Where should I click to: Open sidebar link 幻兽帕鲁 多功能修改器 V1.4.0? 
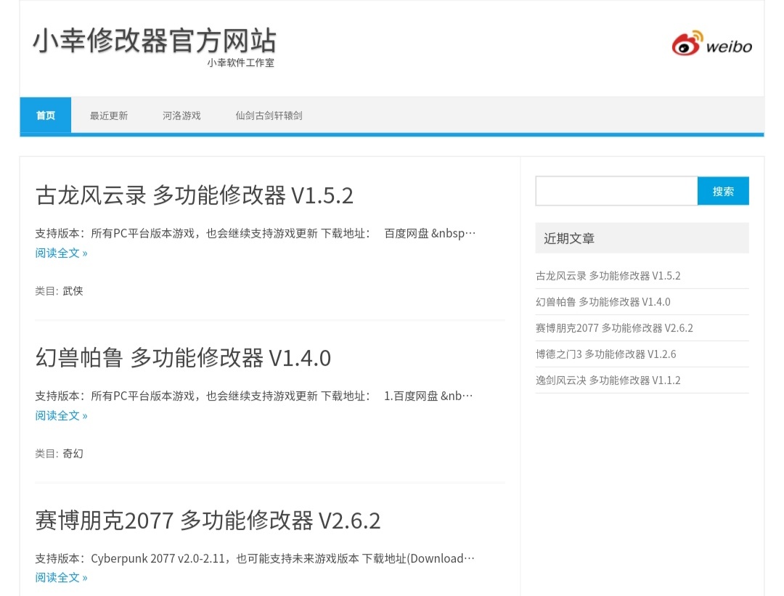(x=603, y=301)
